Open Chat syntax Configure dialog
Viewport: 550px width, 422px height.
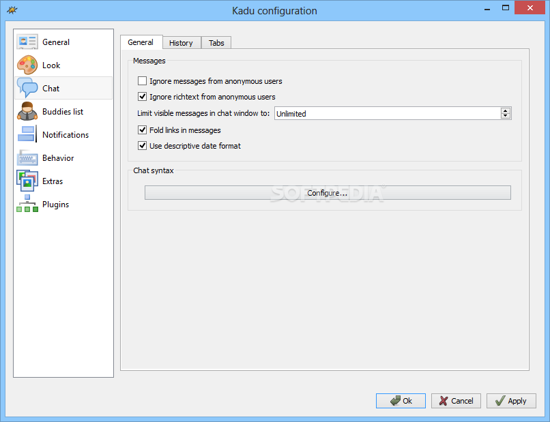click(328, 193)
